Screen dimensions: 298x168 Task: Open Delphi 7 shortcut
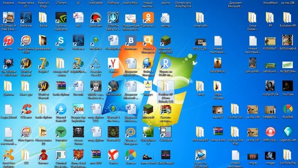pos(43,64)
